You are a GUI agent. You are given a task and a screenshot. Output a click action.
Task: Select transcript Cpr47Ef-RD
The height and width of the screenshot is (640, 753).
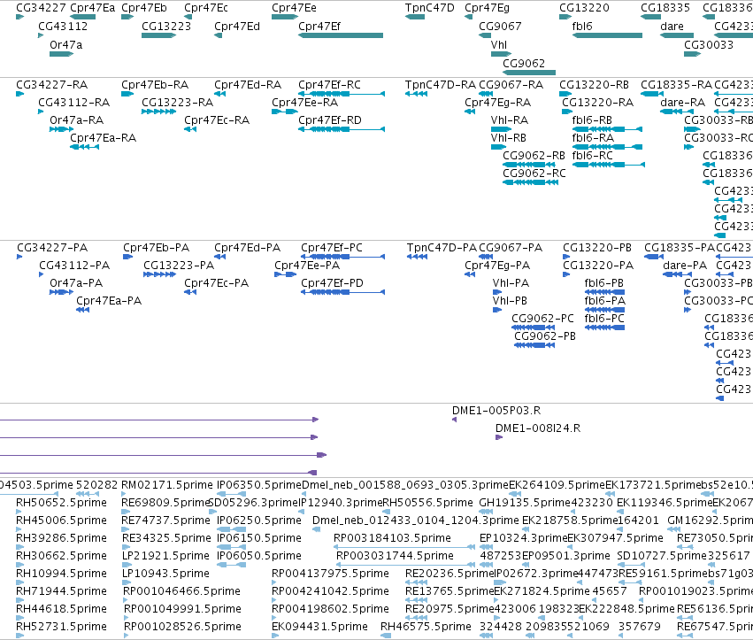click(342, 129)
